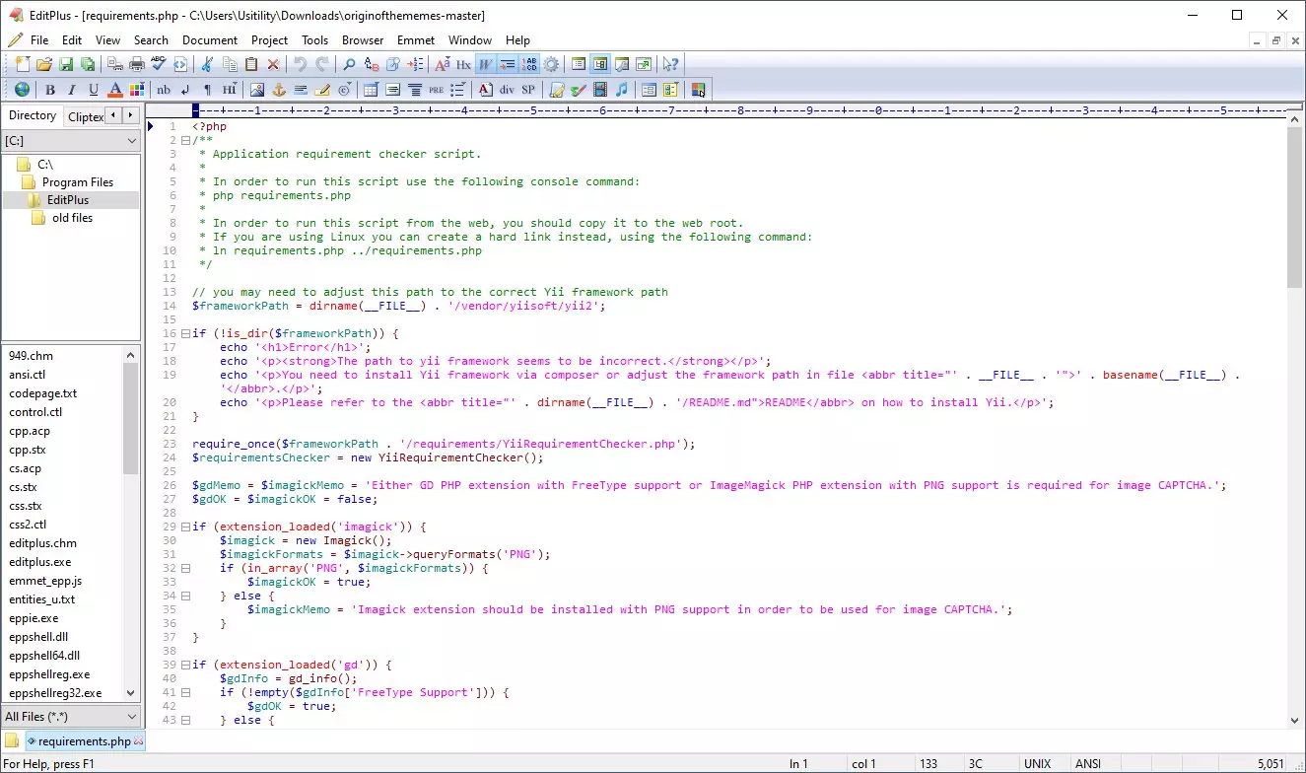Click the Bold formatting icon
The height and width of the screenshot is (773, 1306).
pos(49,90)
